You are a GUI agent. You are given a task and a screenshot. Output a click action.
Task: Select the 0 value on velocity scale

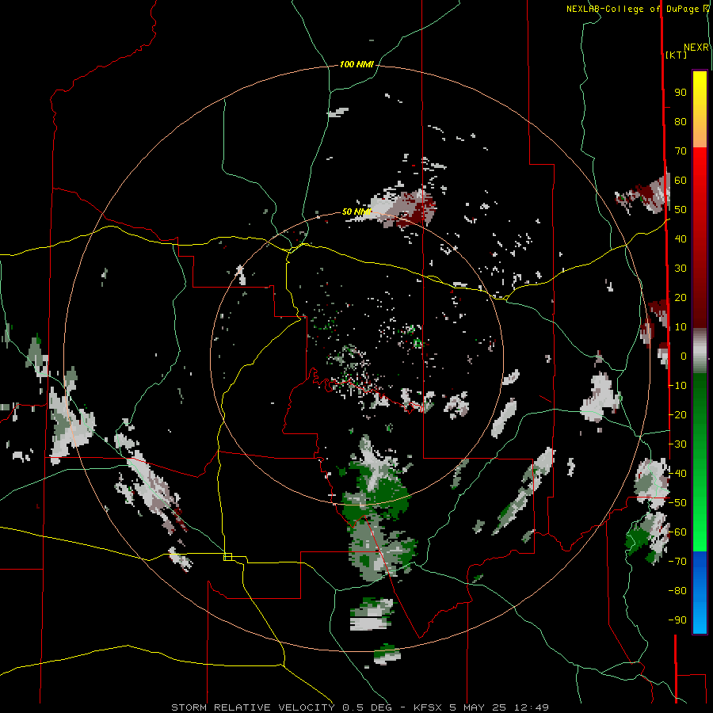684,356
